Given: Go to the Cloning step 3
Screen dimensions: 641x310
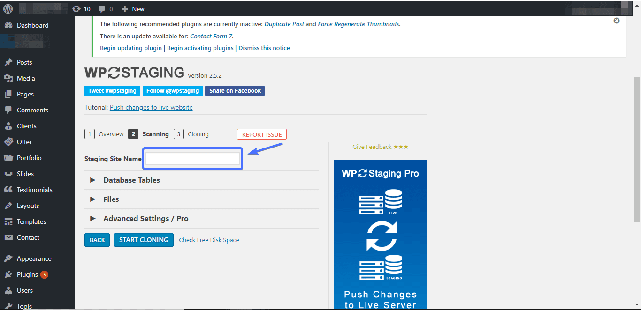Looking at the screenshot, I should click(191, 134).
